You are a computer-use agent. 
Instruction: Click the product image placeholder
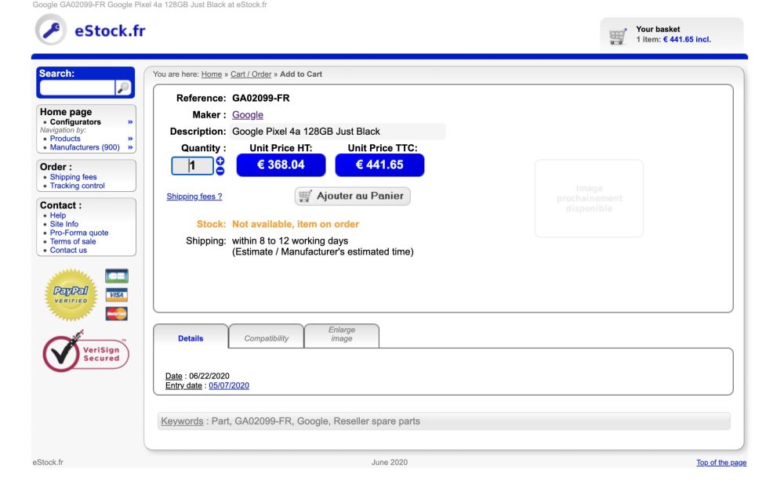pyautogui.click(x=589, y=198)
